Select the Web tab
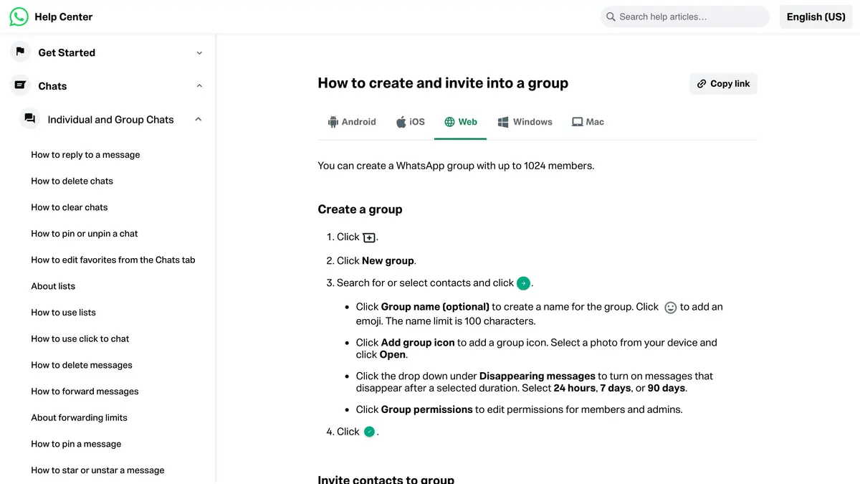 (x=460, y=122)
